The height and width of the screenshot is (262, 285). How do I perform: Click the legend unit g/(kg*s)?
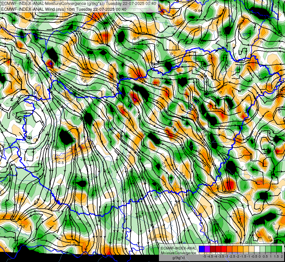coord(179,258)
